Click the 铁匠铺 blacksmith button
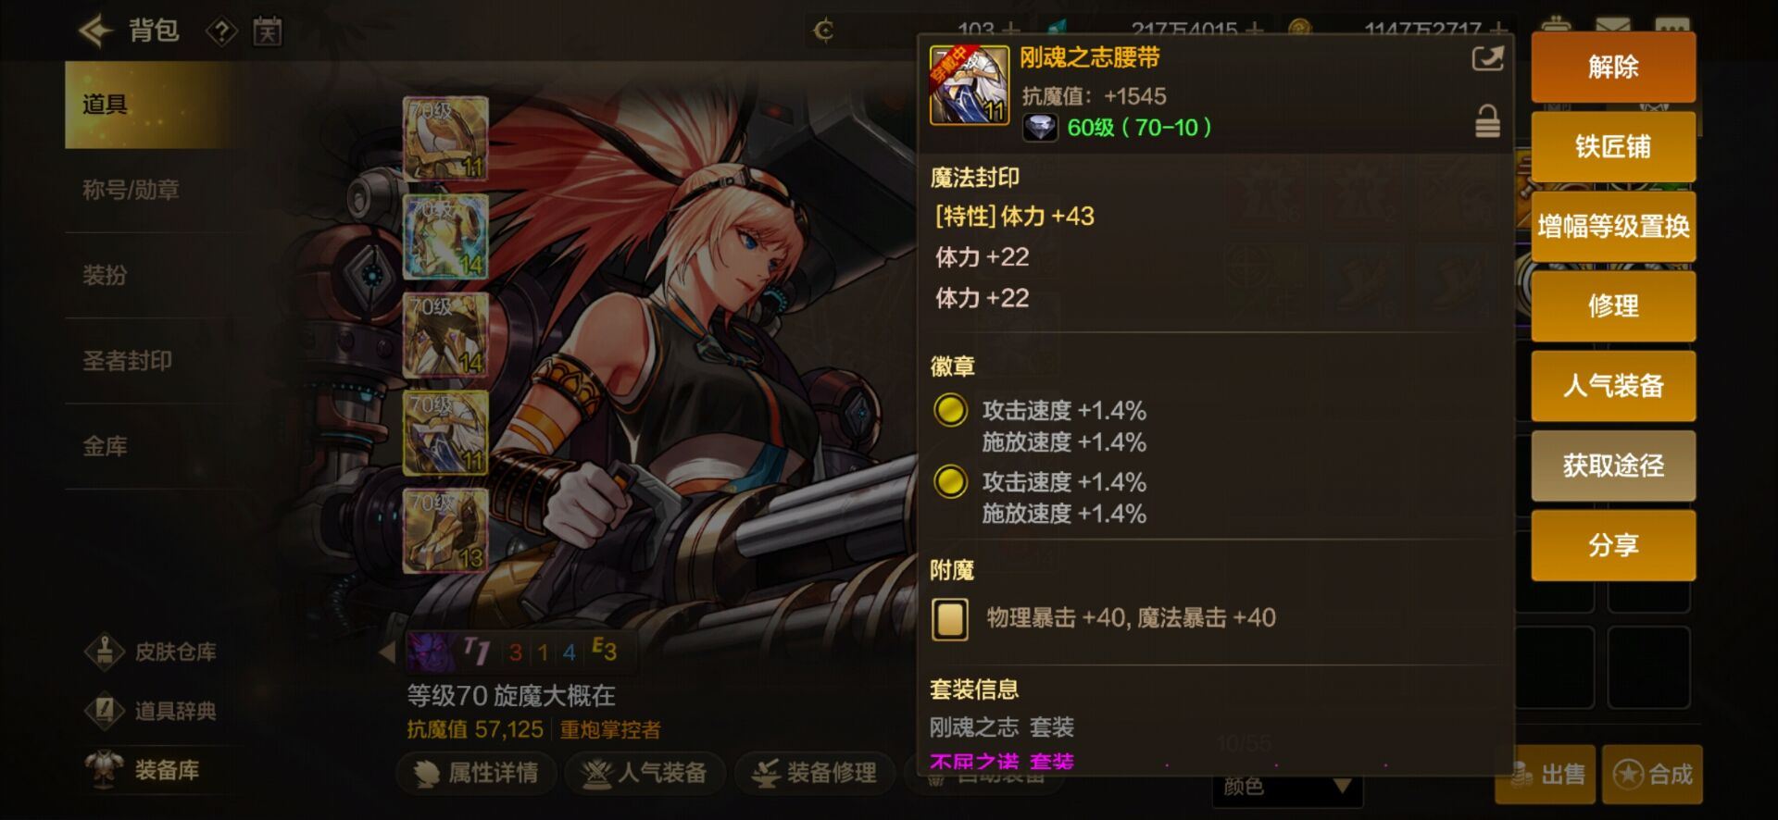The image size is (1778, 820). tap(1613, 146)
